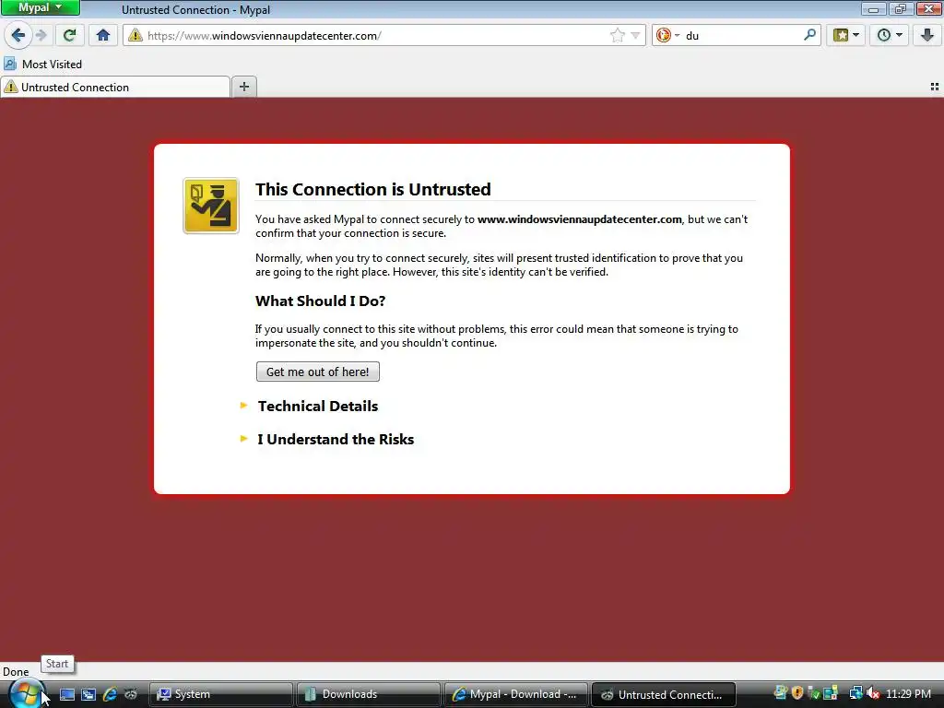Minimize the Mypal window

[873, 8]
